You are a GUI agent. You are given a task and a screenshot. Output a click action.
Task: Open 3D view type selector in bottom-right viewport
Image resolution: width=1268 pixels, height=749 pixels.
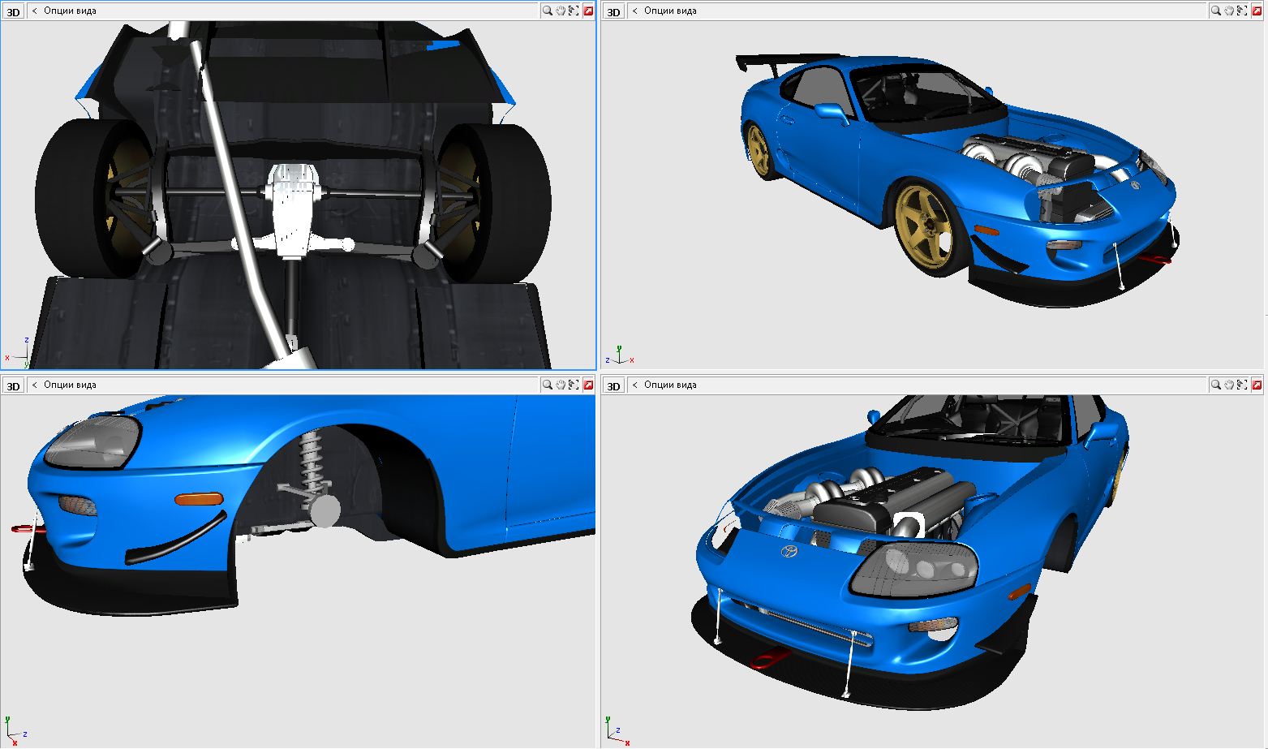613,385
